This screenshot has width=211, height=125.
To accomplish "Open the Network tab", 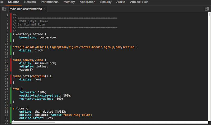I will coord(30,2).
